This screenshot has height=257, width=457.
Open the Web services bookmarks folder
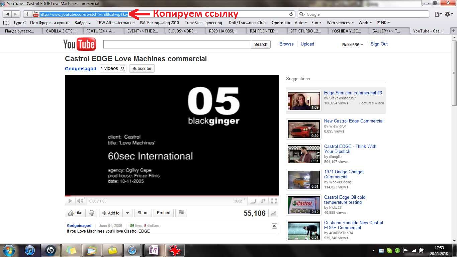(340, 23)
